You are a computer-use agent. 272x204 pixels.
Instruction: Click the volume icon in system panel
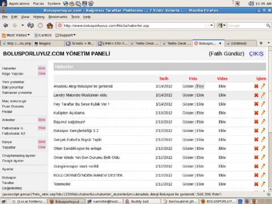(251, 3)
